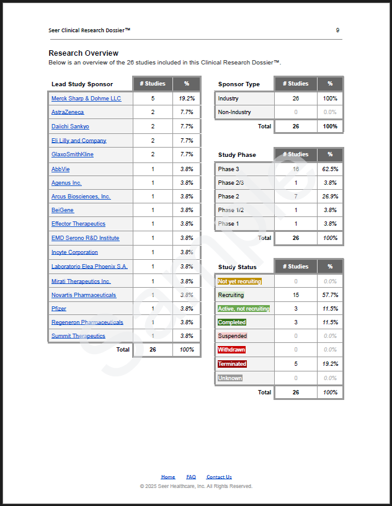The width and height of the screenshot is (392, 506).
Task: Click the Lead Study Sponsor table heading
Action: [82, 84]
